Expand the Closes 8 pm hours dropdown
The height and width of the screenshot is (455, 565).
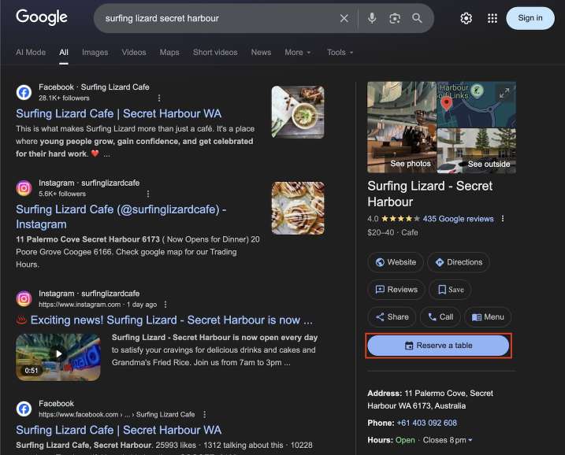click(448, 440)
